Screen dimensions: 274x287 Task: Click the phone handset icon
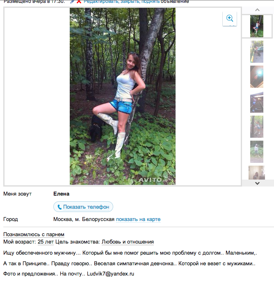(59, 207)
